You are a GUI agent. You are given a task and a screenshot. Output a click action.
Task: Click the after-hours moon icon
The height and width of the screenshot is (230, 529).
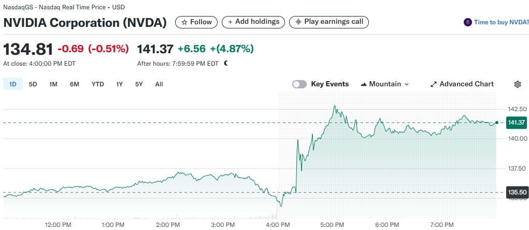coord(226,63)
